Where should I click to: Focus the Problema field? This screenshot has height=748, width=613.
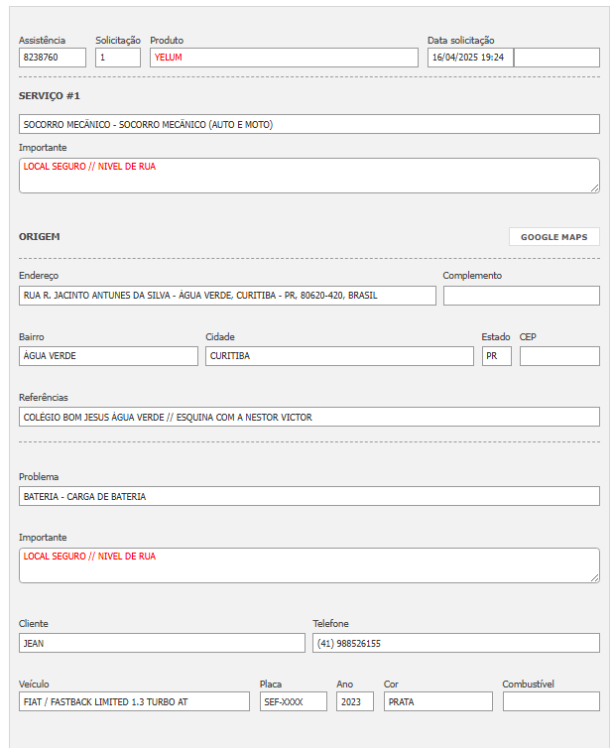point(308,496)
